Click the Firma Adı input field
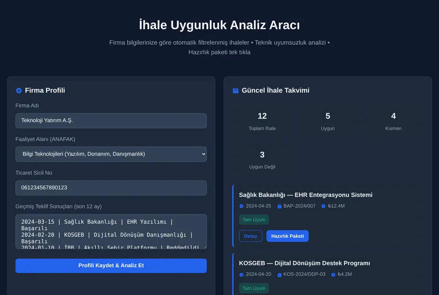This screenshot has height=295, width=439. pos(111,120)
